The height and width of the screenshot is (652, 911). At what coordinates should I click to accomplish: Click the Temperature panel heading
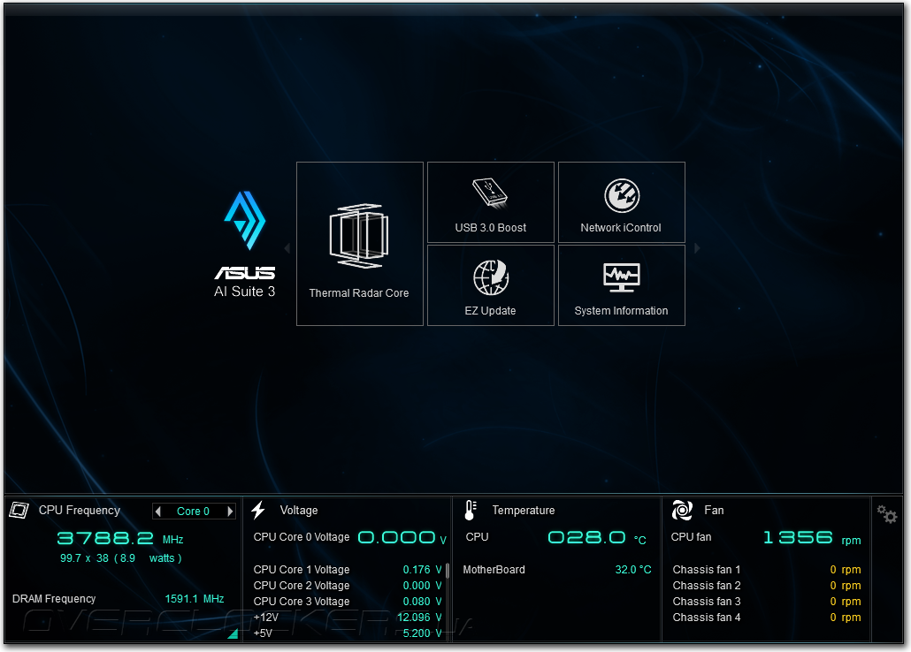pyautogui.click(x=524, y=511)
